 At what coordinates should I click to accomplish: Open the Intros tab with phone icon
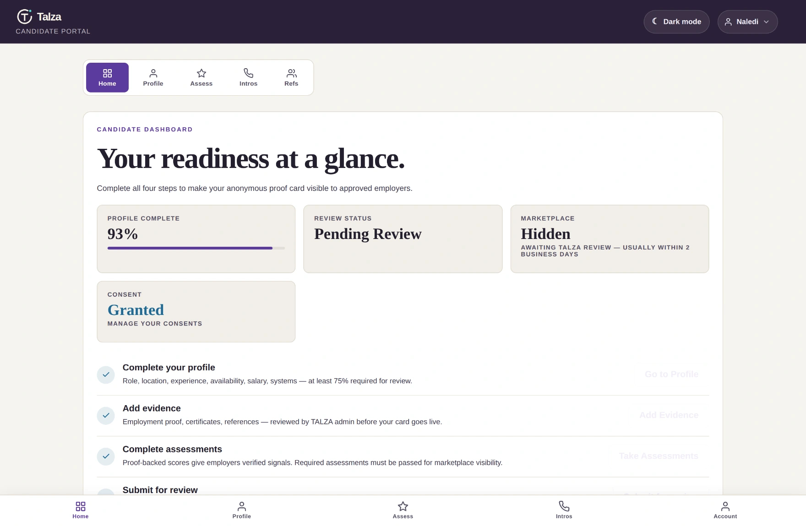tap(248, 77)
